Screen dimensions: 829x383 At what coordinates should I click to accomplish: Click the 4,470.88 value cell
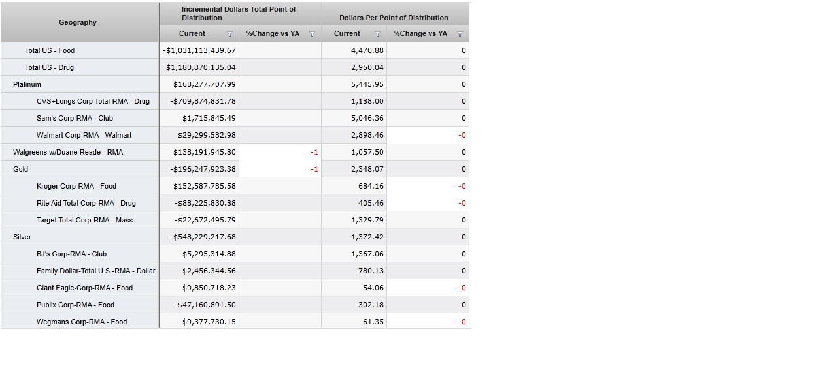click(367, 50)
